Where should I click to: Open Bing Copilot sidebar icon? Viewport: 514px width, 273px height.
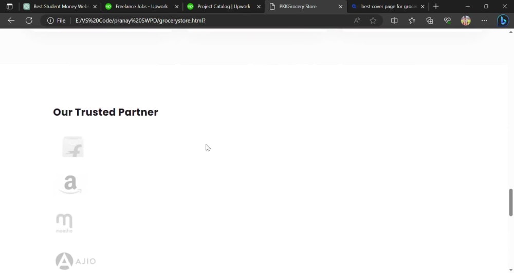tap(503, 21)
